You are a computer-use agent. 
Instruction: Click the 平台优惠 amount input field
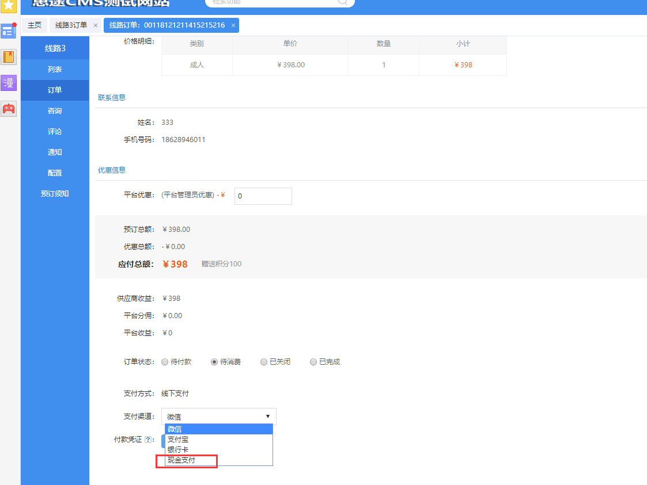(x=263, y=196)
